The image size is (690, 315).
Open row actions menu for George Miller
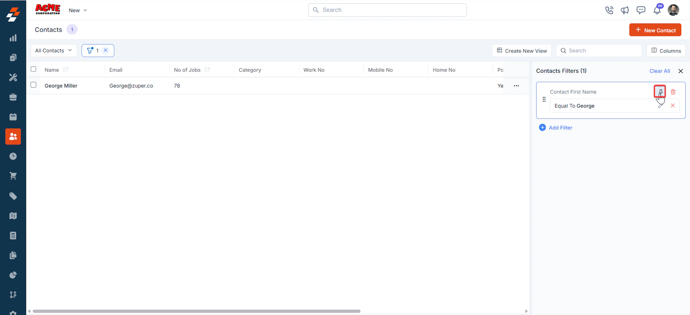tap(516, 86)
